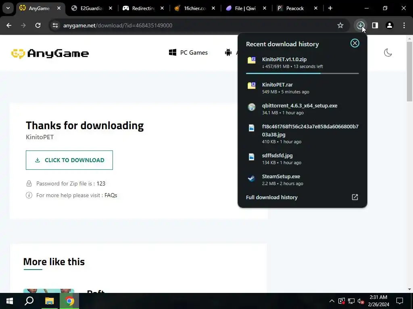This screenshot has width=413, height=309.
Task: Open the taskbar clock and date
Action: (x=378, y=301)
